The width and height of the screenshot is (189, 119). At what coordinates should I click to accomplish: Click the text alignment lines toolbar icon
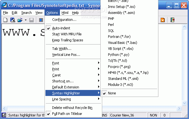(41, 20)
